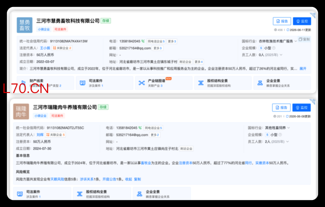Select credit code 91131082MA7K4X413W text
The height and width of the screenshot is (207, 325).
click(69, 41)
